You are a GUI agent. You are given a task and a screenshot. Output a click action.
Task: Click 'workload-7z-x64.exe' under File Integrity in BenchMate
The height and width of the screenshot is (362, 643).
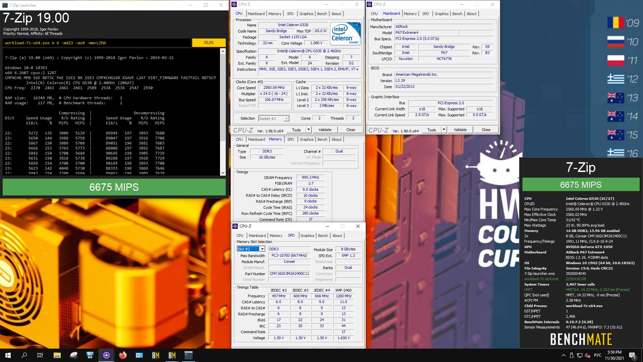541,279
